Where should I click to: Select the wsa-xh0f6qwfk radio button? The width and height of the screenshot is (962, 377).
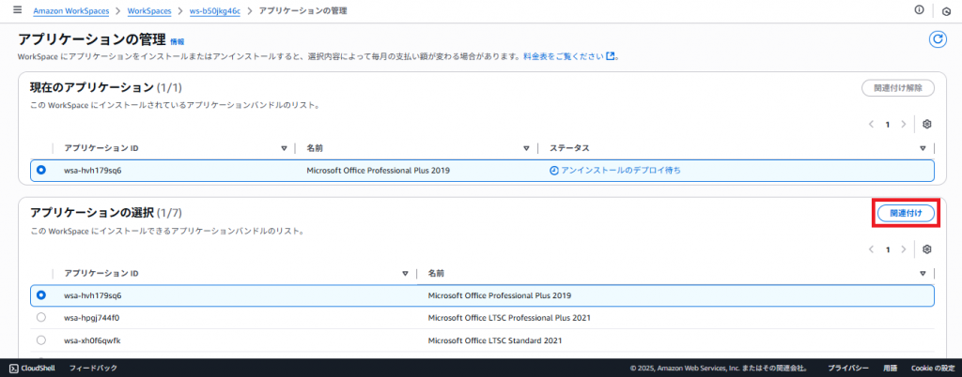(x=41, y=340)
